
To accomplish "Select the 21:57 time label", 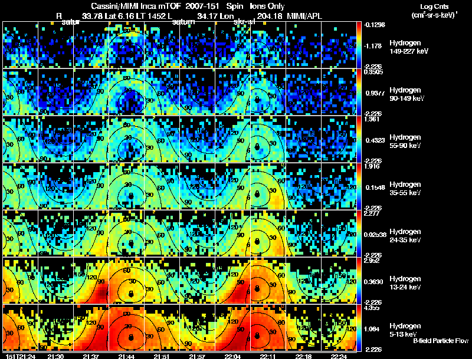I will click(x=197, y=356).
